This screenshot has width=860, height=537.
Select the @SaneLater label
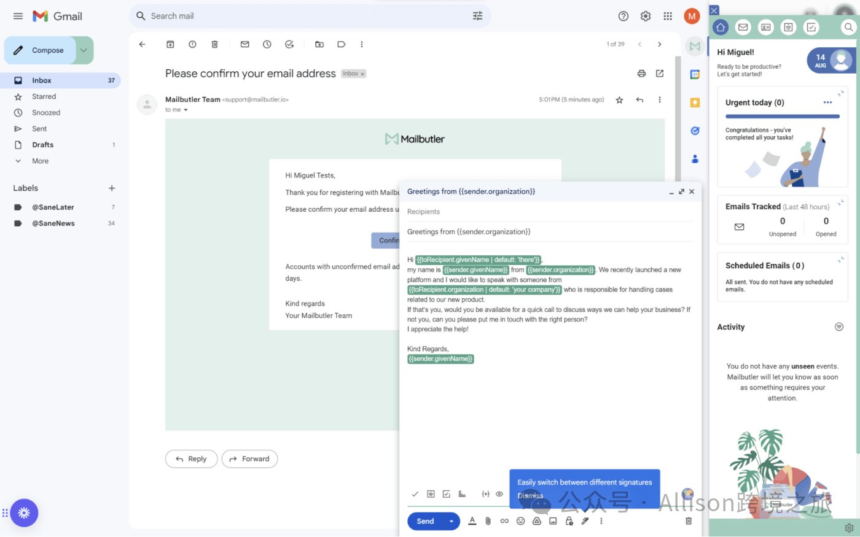pyautogui.click(x=53, y=207)
